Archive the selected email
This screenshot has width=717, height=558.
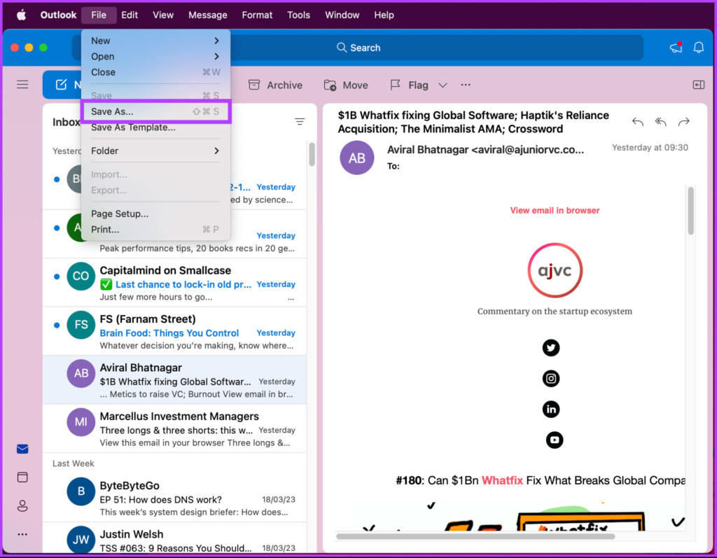click(275, 85)
